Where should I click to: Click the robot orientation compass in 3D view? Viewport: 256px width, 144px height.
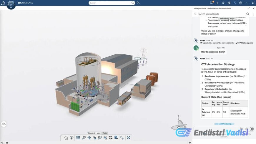[x=179, y=124]
